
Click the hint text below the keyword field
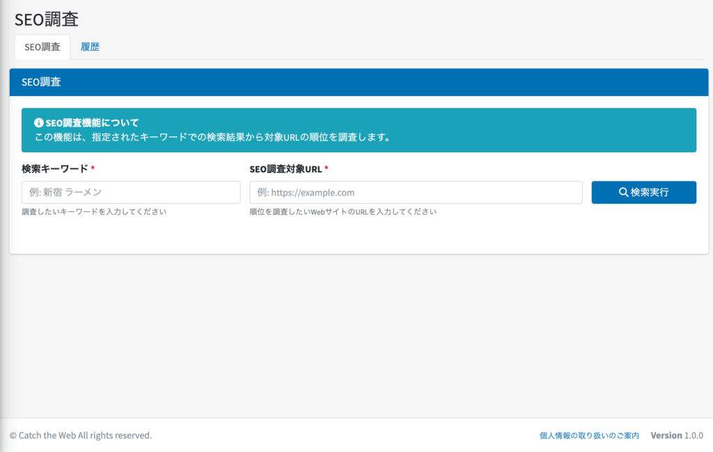pyautogui.click(x=94, y=212)
